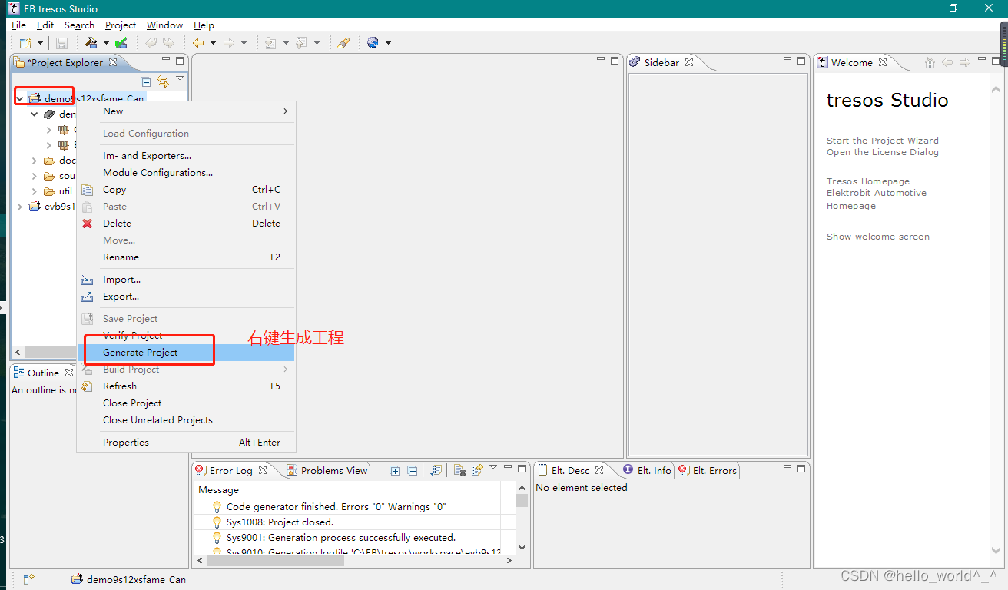Screen dimensions: 1008x590
Task: Switch to the Problems View tab
Action: 327,470
